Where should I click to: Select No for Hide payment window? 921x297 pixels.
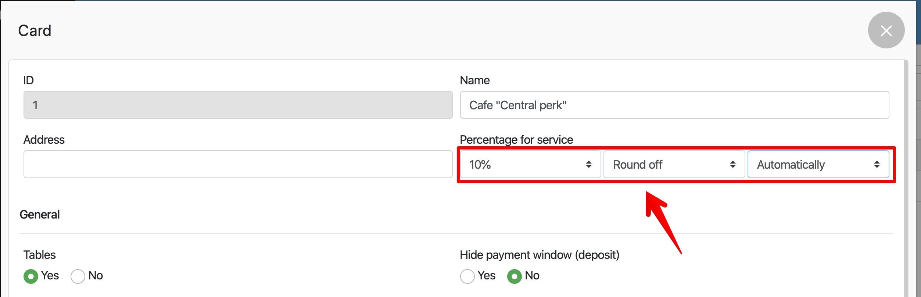tap(514, 276)
